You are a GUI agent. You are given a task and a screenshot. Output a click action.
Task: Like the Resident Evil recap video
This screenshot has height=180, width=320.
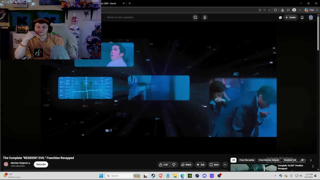point(163,165)
